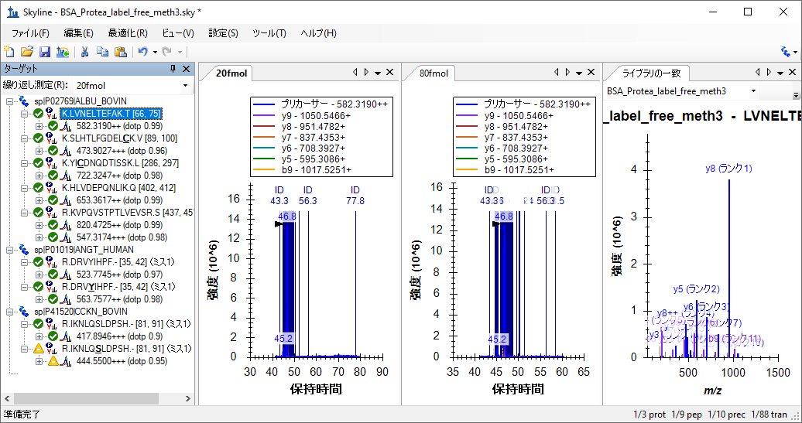Click the protein icon for sp|P01019|ANGT_HUMAN
The width and height of the screenshot is (802, 423).
(23, 250)
